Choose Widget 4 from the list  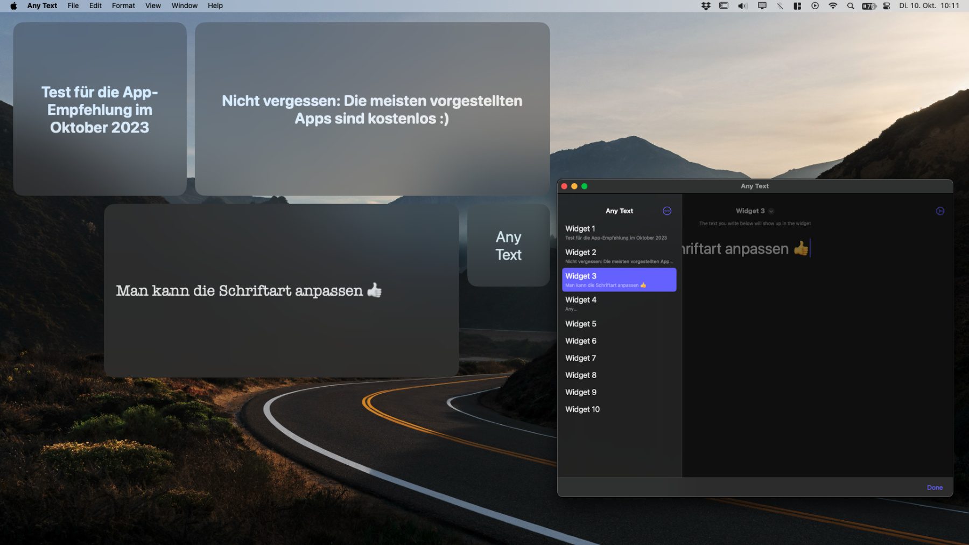[x=619, y=304]
